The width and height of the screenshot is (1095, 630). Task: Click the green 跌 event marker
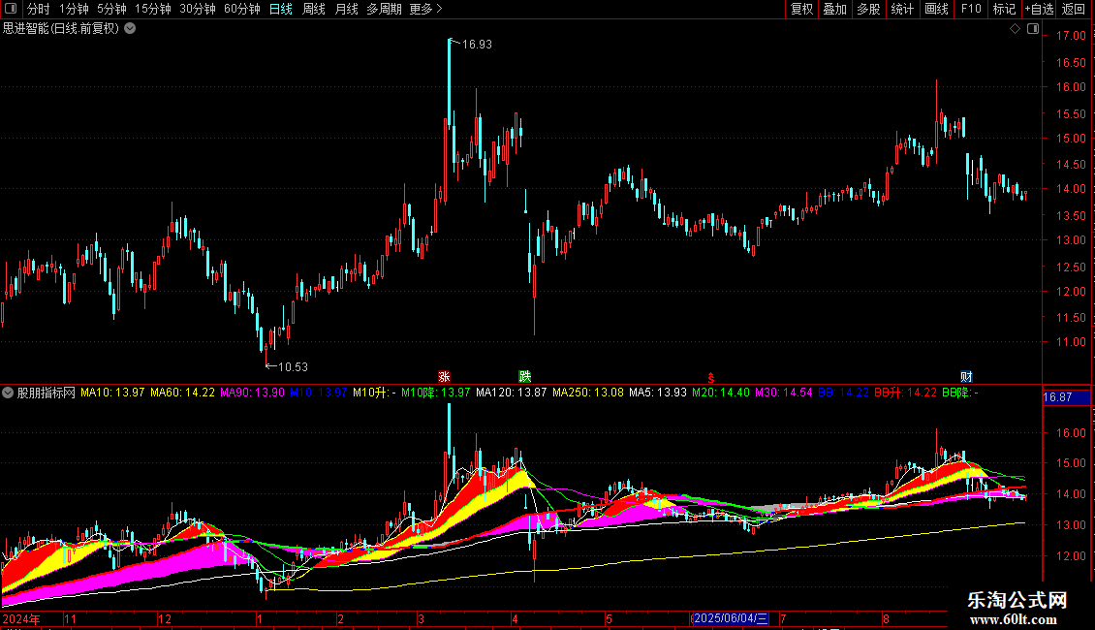pos(525,376)
